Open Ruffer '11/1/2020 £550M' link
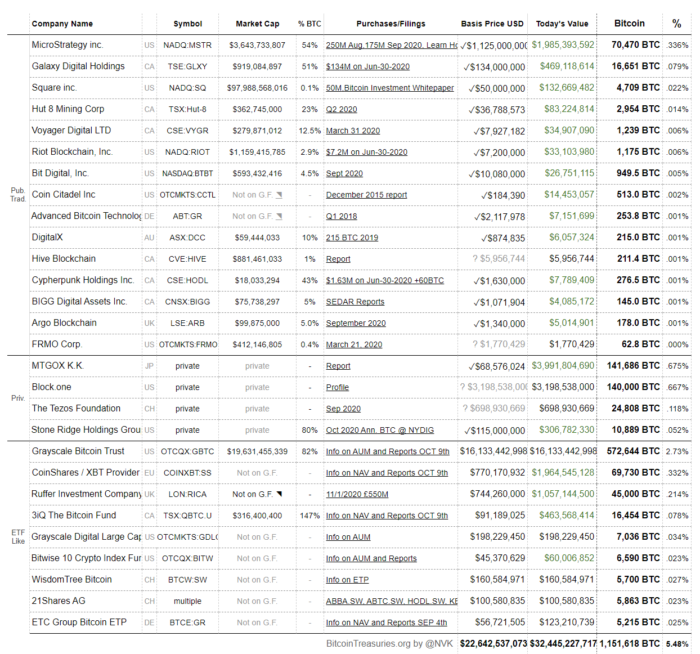 [x=357, y=494]
